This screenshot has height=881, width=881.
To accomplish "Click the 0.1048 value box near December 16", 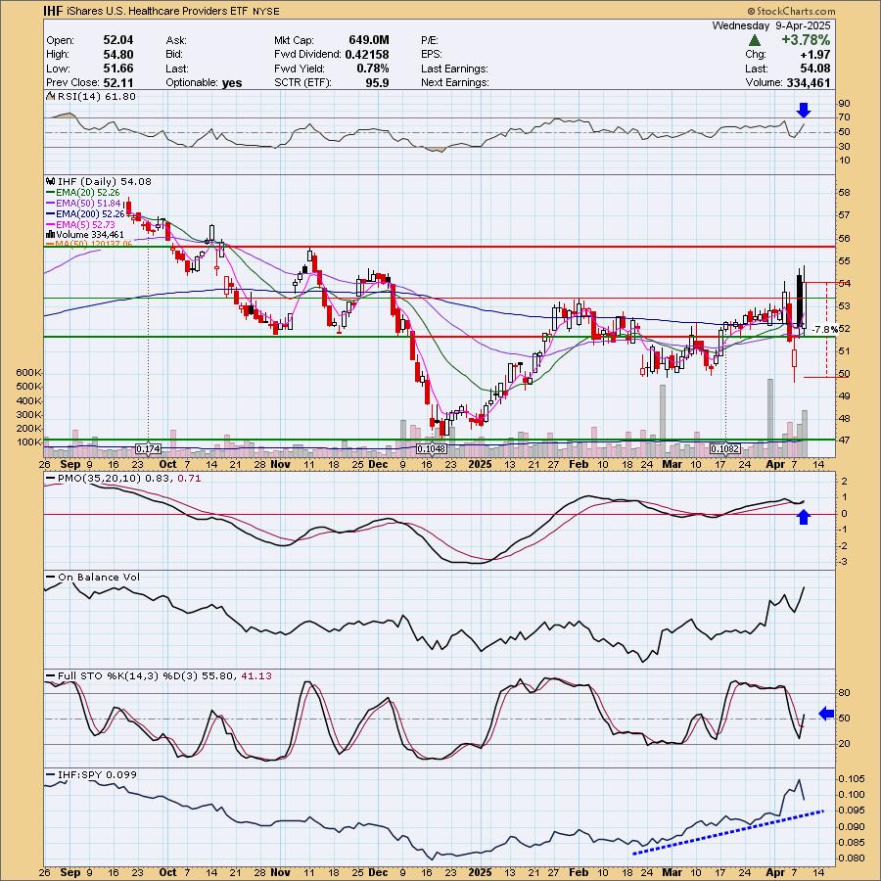I will [432, 449].
